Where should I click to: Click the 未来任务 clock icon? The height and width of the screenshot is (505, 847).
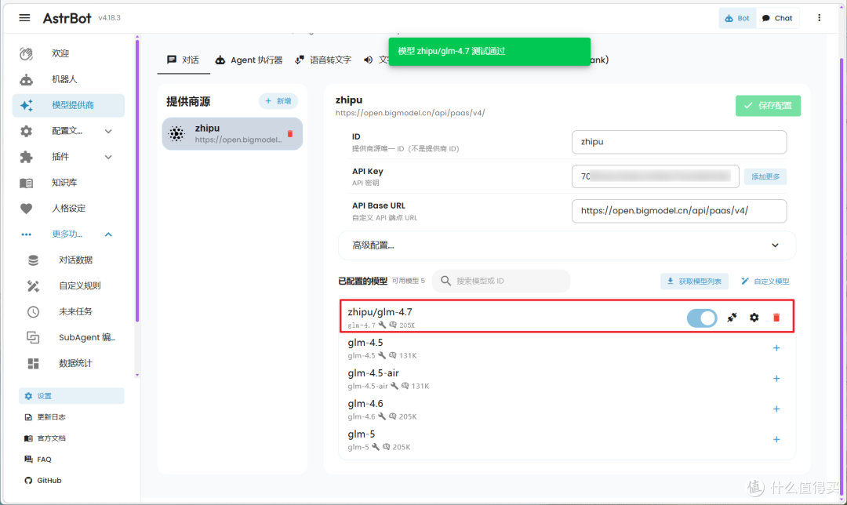tap(33, 311)
